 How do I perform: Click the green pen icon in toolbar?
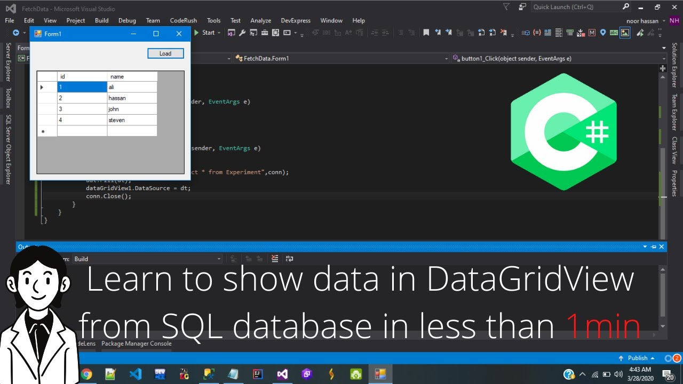tap(640, 33)
